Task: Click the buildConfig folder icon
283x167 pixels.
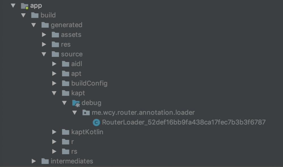Action: [66, 83]
